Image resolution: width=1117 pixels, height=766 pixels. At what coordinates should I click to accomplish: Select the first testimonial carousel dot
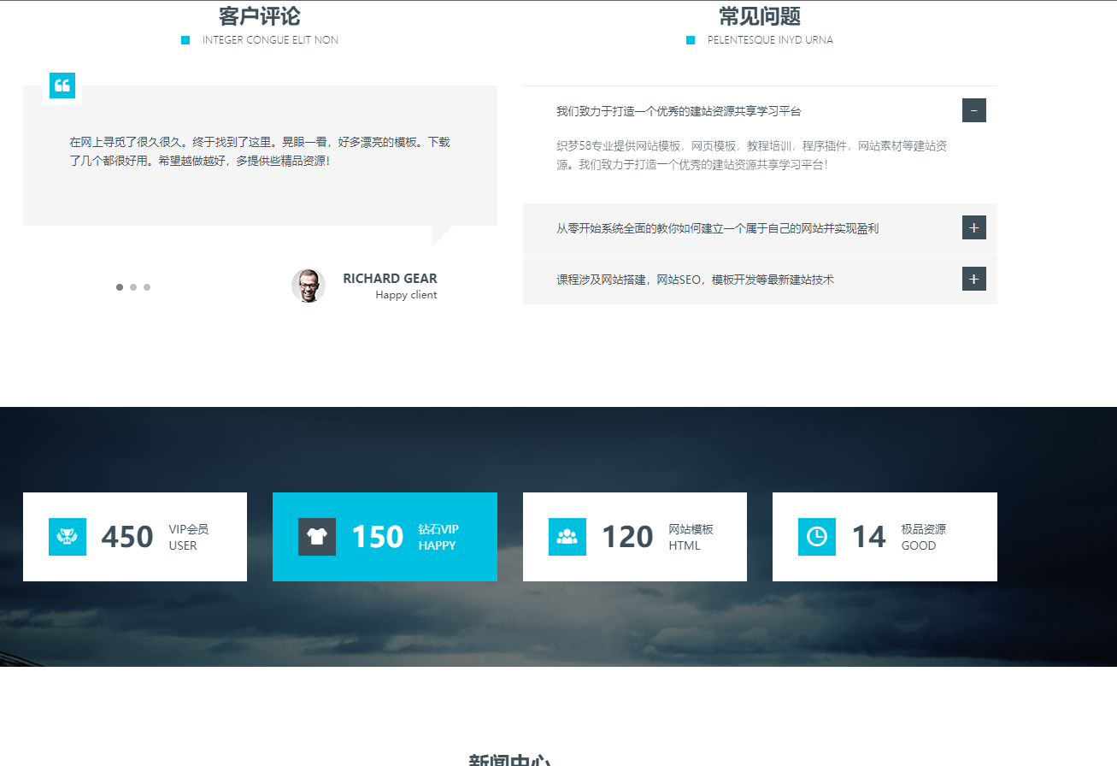(120, 287)
